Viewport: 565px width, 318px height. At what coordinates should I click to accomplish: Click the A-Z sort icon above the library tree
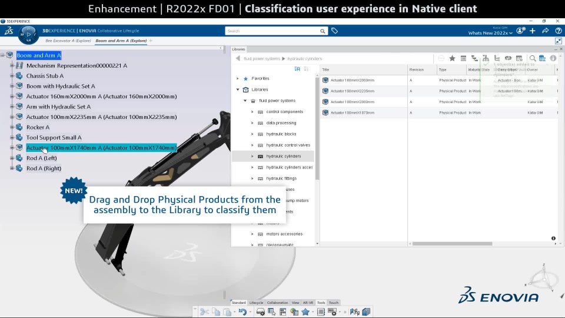click(297, 69)
